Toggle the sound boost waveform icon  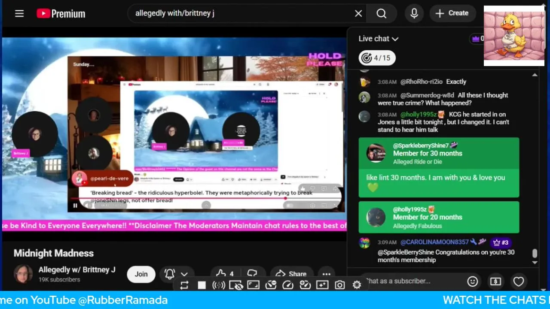(x=219, y=285)
